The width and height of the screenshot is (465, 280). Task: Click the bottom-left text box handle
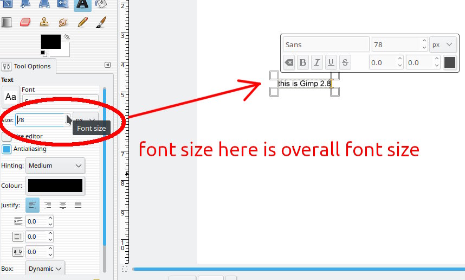pos(274,92)
